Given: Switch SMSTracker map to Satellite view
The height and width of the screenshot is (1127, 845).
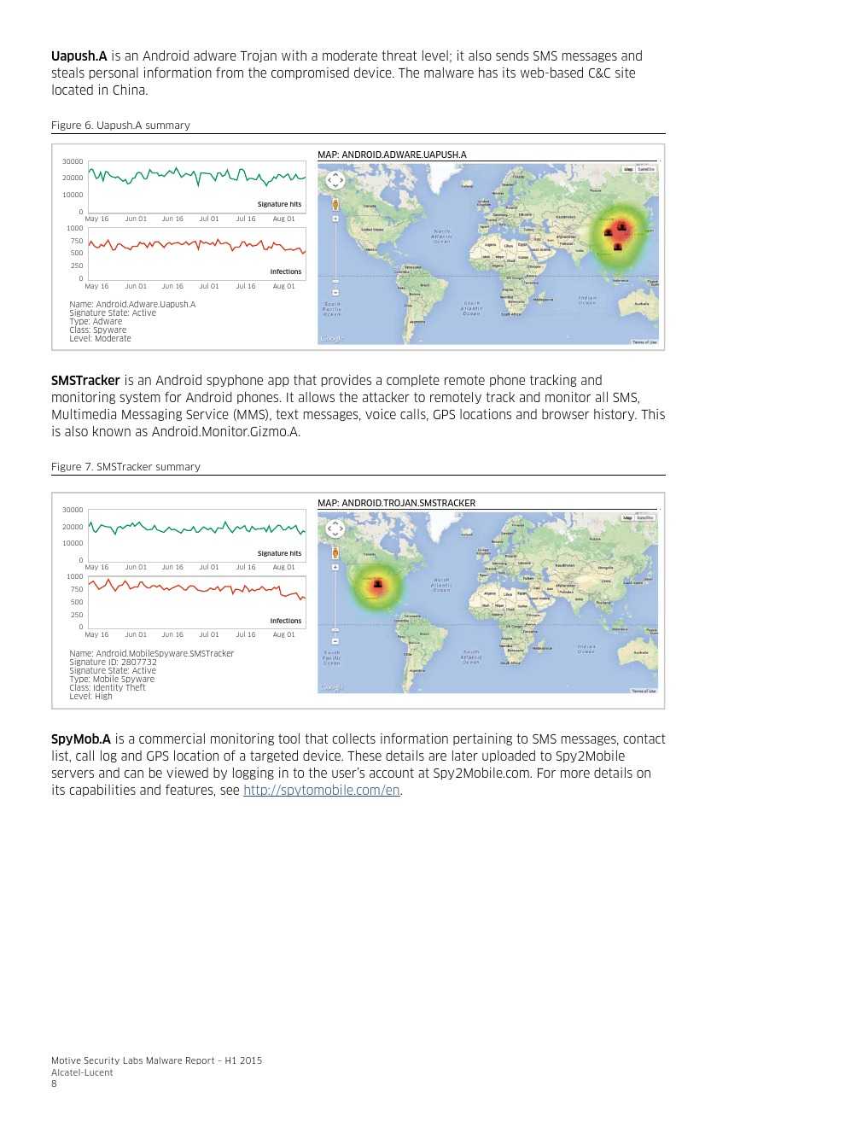Looking at the screenshot, I should (645, 517).
